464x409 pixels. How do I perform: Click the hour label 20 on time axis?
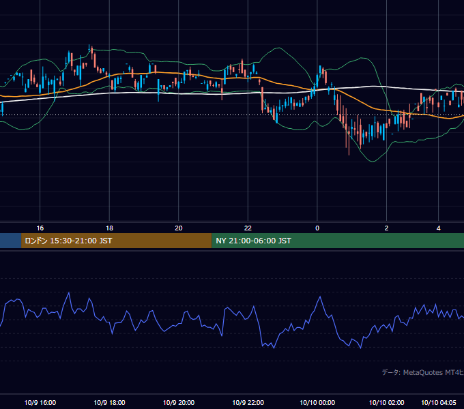[x=179, y=228]
